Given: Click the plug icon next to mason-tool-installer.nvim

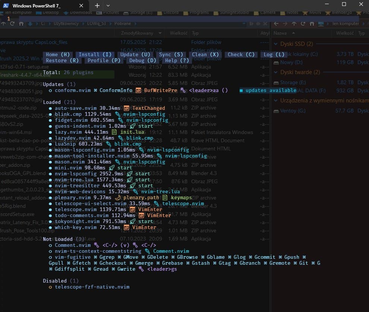Looking at the screenshot, I should [159, 156].
